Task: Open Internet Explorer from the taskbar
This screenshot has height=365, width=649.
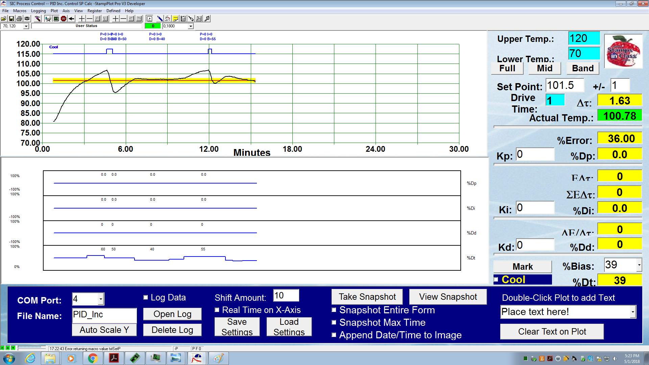Action: coord(30,358)
